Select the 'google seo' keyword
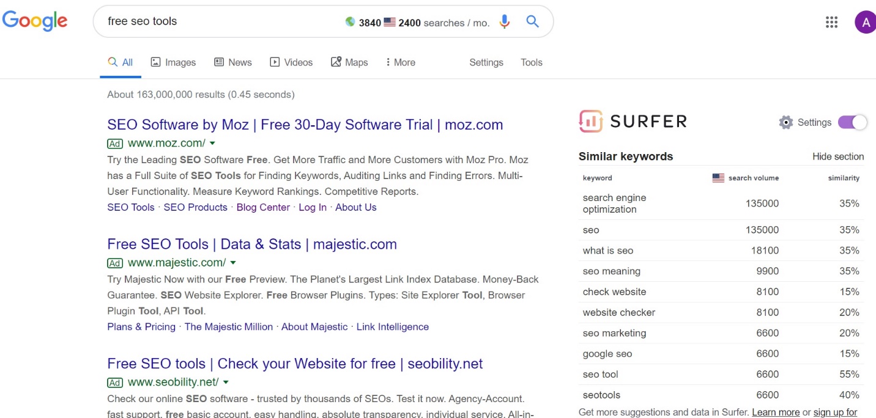Viewport: 876px width, 418px height. 607,354
